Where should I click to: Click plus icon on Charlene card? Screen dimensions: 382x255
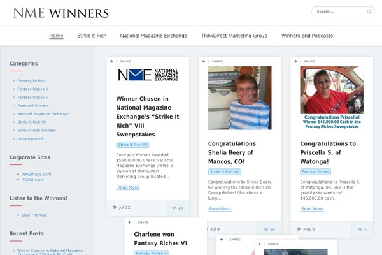(130, 222)
